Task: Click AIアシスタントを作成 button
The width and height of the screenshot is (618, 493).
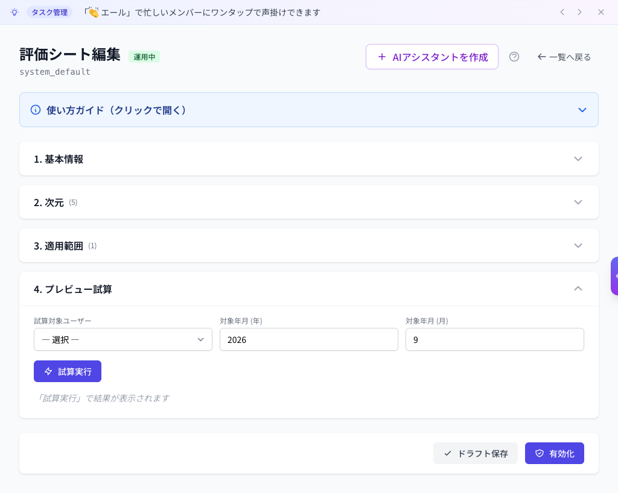Action: point(432,57)
